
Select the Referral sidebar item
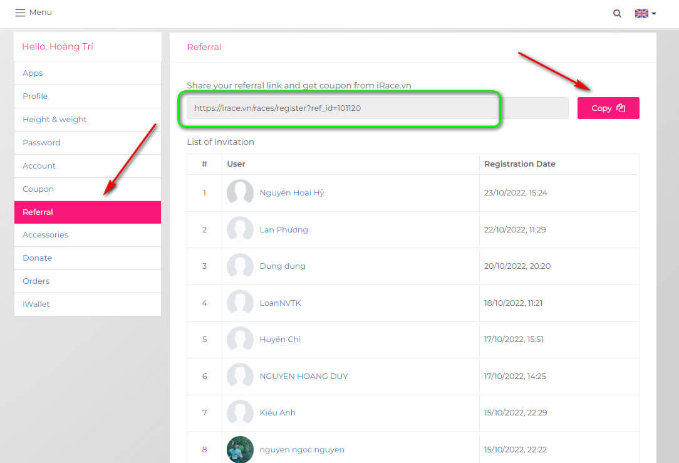(x=88, y=212)
